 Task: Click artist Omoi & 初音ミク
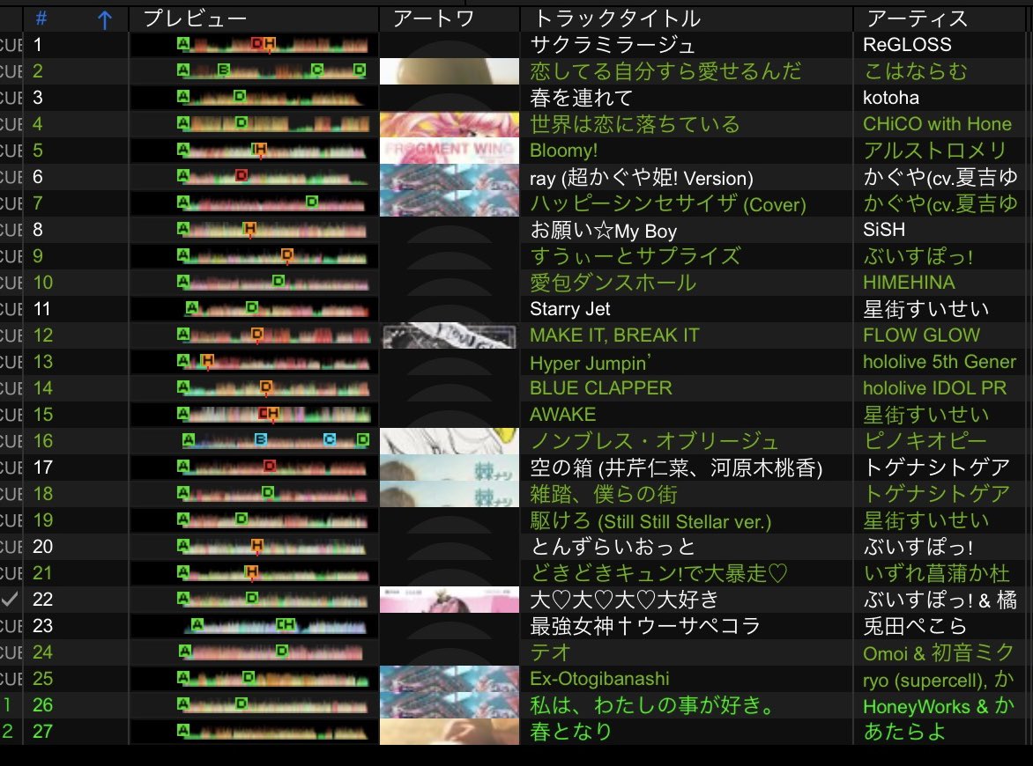coord(938,652)
